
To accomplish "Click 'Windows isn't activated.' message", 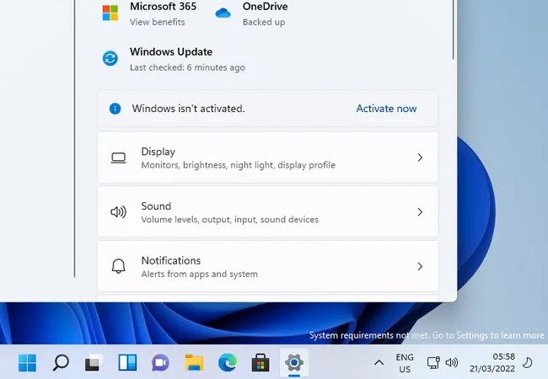I will pos(188,109).
